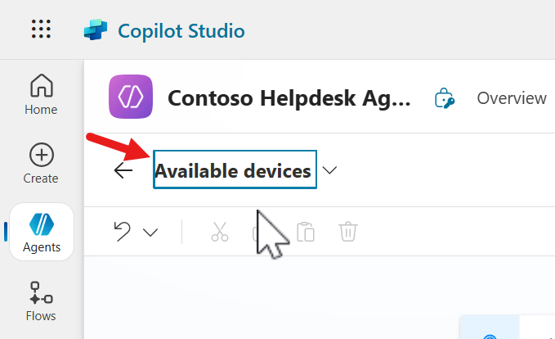Viewport: 555px width, 339px height.
Task: Open Flows in the left navigation
Action: 41,301
